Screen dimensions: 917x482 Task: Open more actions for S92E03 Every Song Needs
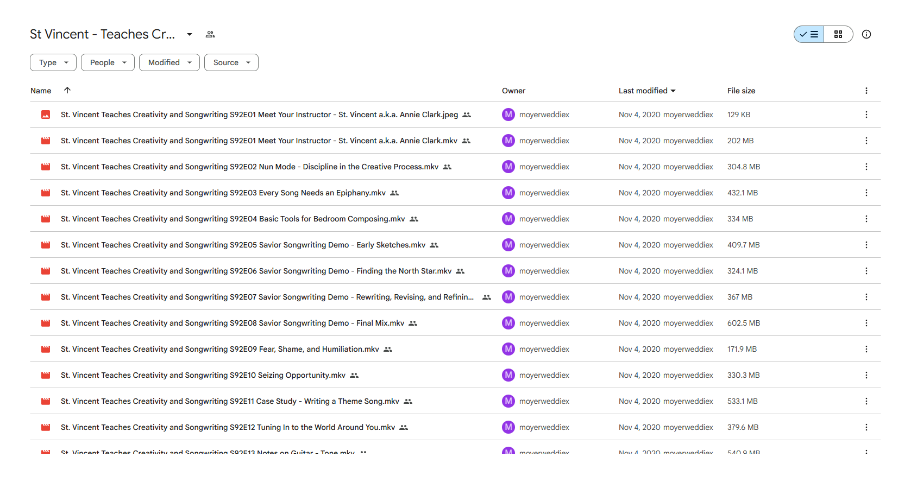coord(866,193)
